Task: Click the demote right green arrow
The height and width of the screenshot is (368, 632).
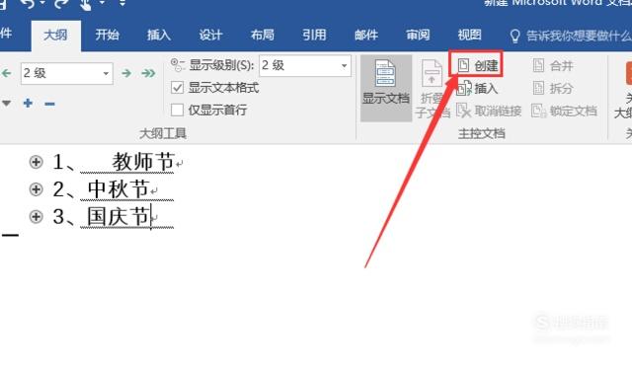Action: click(126, 73)
